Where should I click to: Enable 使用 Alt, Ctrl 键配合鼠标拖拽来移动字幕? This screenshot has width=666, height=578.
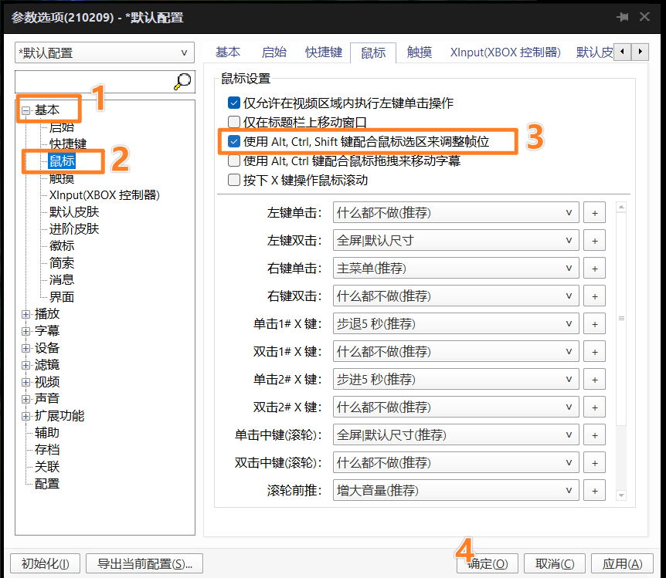234,161
